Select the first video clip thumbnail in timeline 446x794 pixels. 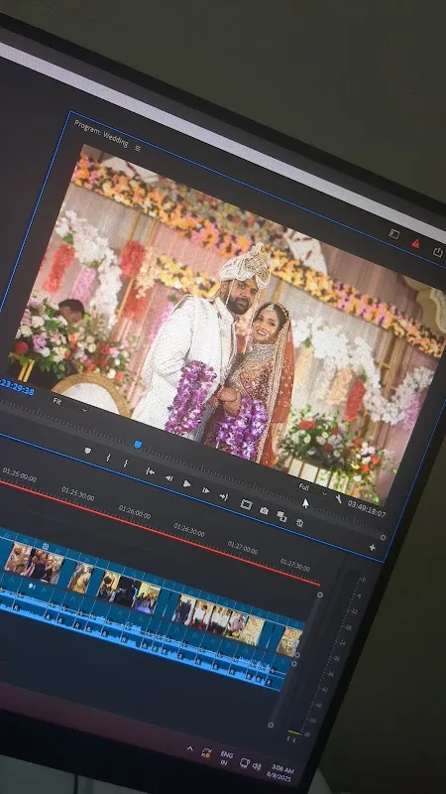[18, 558]
